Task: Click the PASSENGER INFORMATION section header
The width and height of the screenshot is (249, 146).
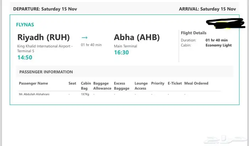Action: [46, 72]
